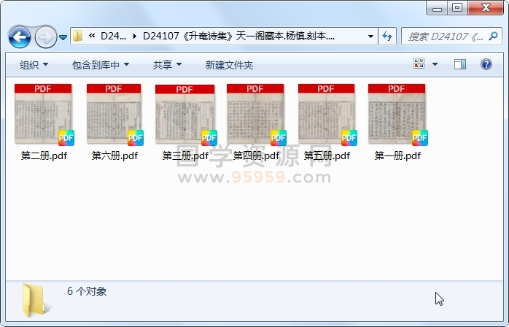This screenshot has width=509, height=327.
Task: Select the 第六册.pdf thumbnail
Action: 114,114
